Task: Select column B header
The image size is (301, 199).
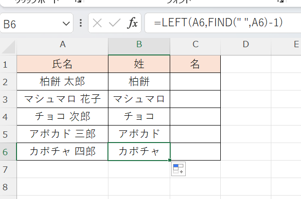Action: (x=139, y=45)
